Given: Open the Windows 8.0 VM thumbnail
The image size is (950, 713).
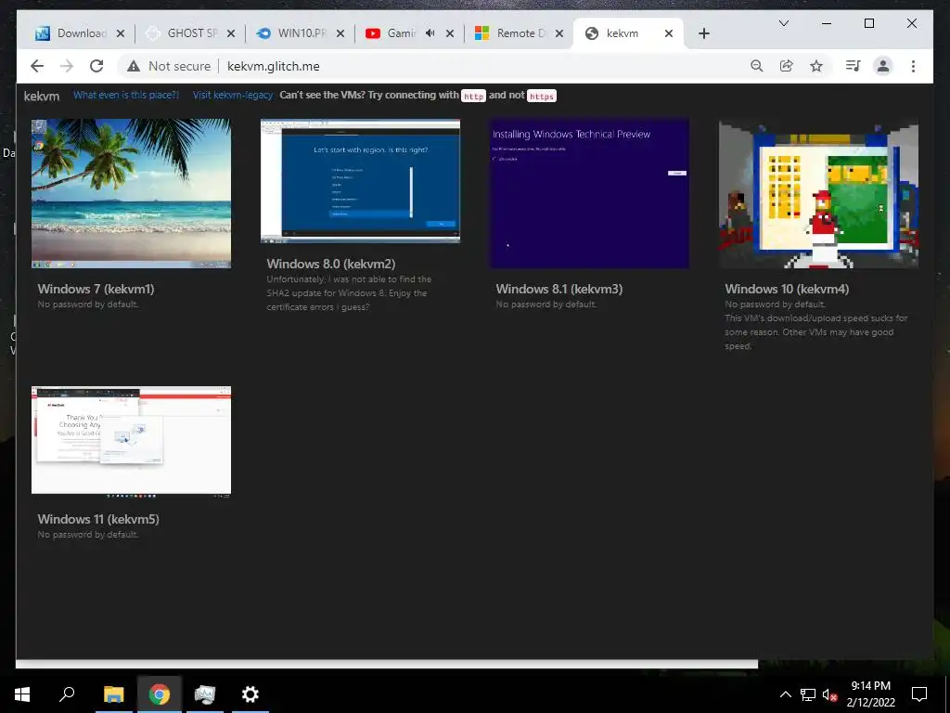Looking at the screenshot, I should pos(361,181).
